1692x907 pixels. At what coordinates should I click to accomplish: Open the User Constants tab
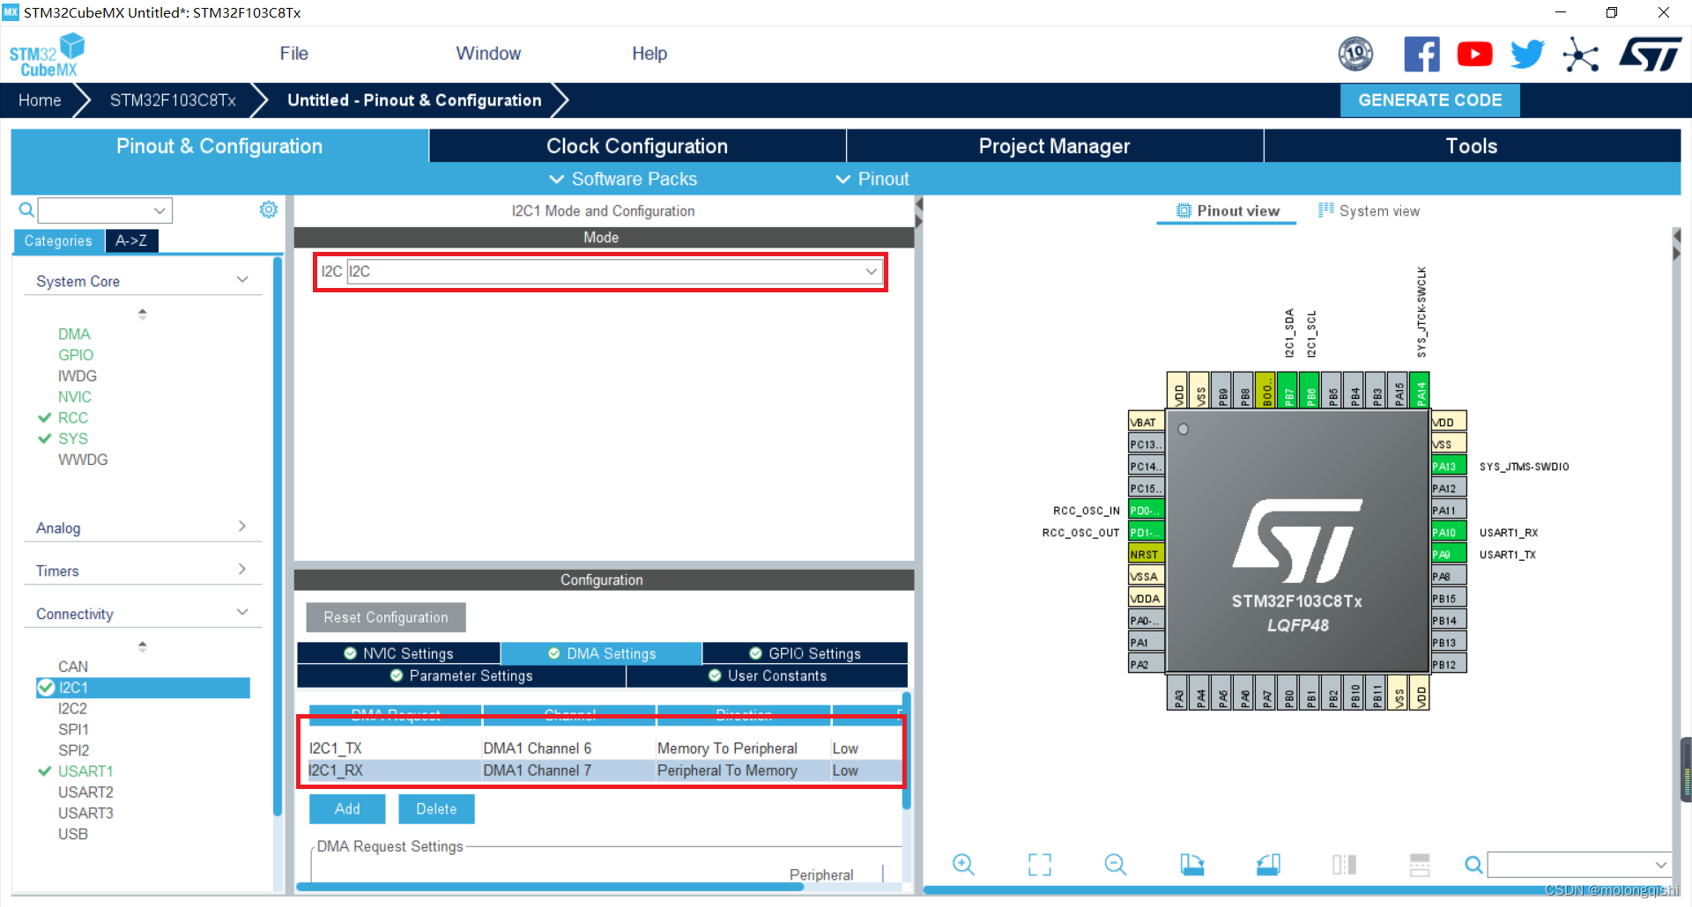click(768, 675)
